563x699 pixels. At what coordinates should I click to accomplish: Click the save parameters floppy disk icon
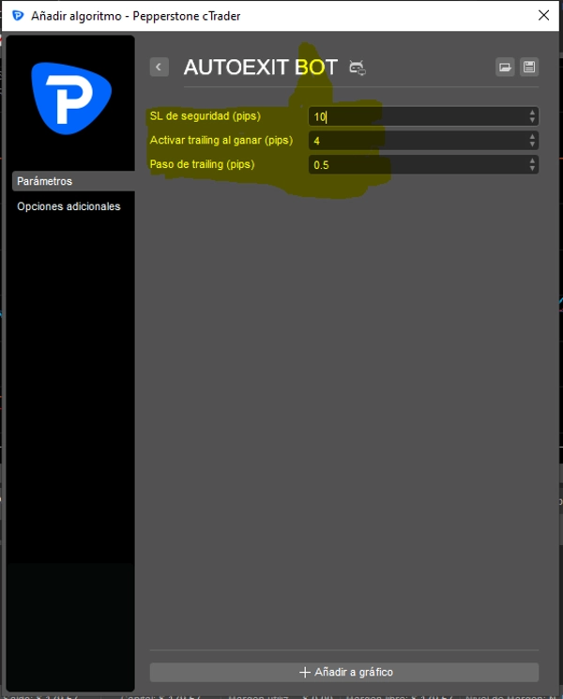pos(529,68)
